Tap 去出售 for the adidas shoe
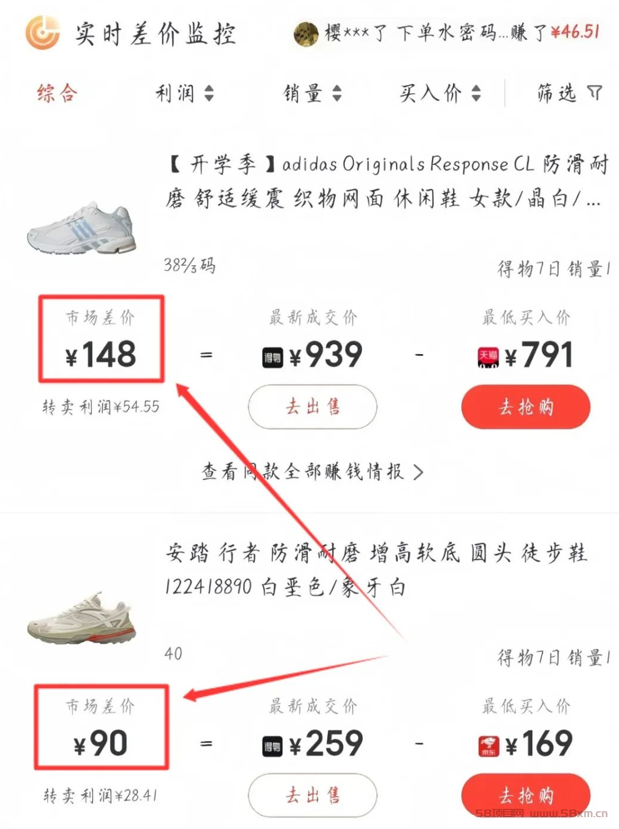Image resolution: width=619 pixels, height=829 pixels. click(312, 407)
